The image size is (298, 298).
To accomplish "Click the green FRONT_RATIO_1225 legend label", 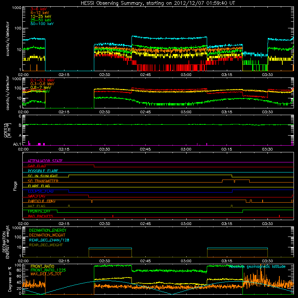I will 48,270.
